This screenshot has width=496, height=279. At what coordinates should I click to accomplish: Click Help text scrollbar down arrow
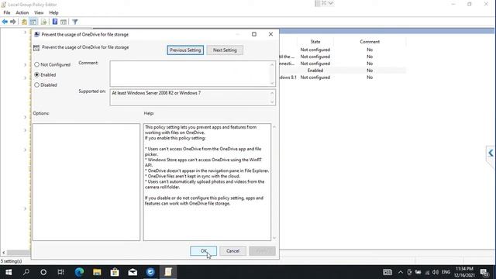[274, 238]
